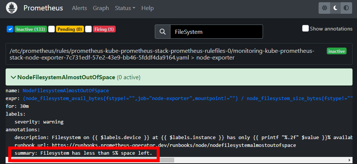Open the node_filesystem_avail_bytes expression link
Viewport: 357px width, 164px height.
tap(188, 99)
